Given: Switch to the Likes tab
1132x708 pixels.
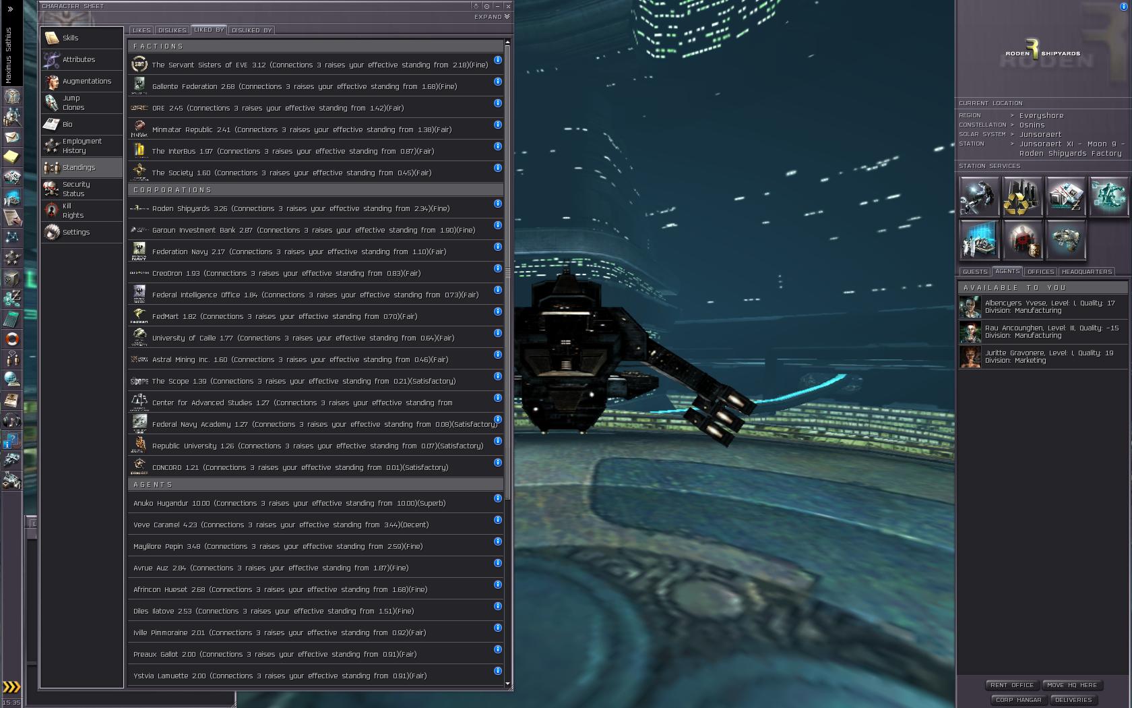Looking at the screenshot, I should click(141, 30).
